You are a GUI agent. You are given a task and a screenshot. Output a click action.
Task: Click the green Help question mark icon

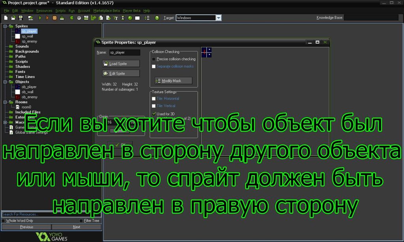point(157,18)
